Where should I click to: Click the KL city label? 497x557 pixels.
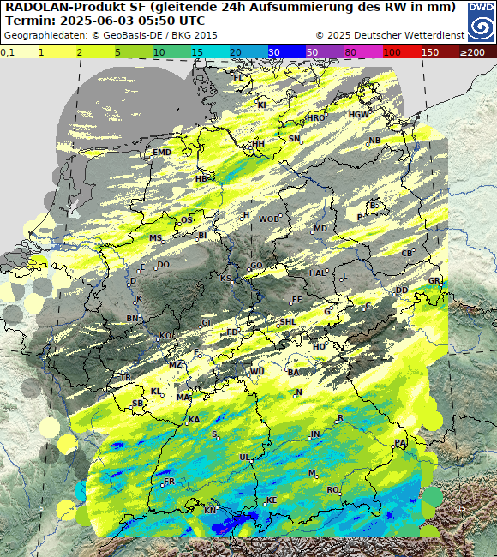point(156,392)
